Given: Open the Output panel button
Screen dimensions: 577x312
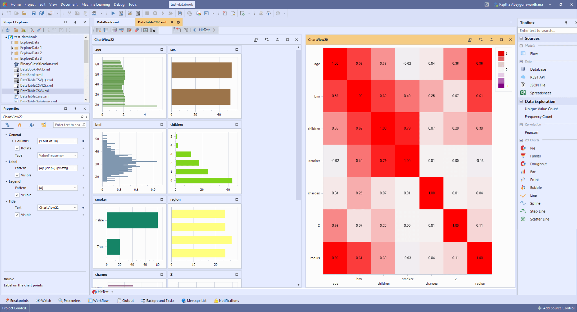Looking at the screenshot, I should point(125,300).
